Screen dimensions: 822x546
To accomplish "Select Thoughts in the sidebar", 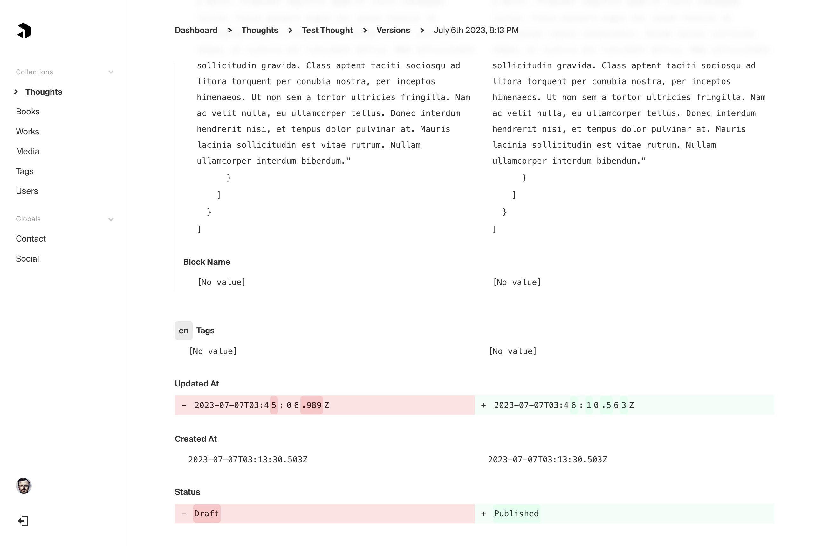I will (44, 92).
